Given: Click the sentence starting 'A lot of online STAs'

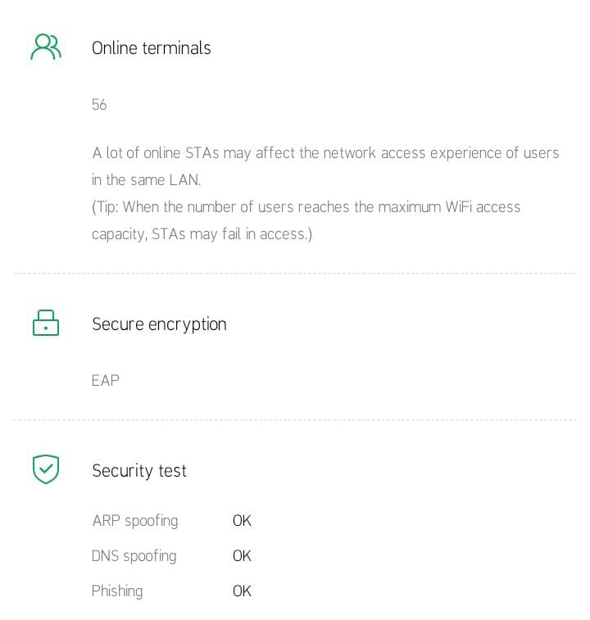Looking at the screenshot, I should pyautogui.click(x=325, y=153).
